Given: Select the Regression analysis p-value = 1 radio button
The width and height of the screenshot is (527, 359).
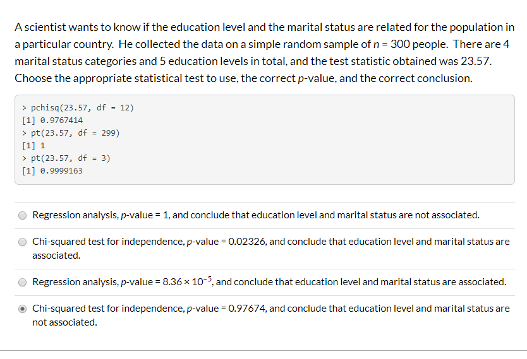Looking at the screenshot, I should click(x=23, y=215).
